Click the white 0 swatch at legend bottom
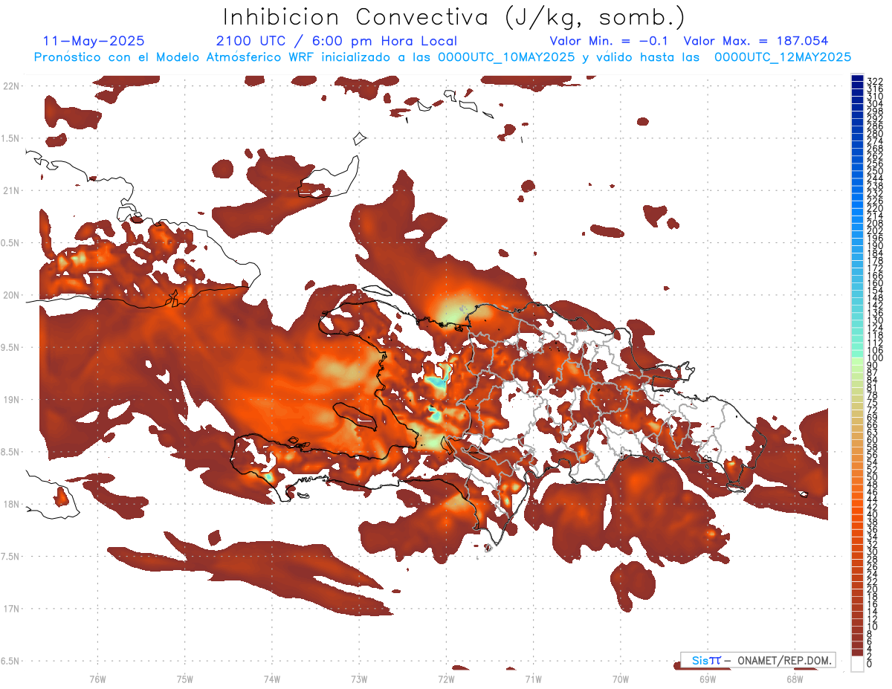Viewport: 892px width, 689px height. click(x=858, y=664)
